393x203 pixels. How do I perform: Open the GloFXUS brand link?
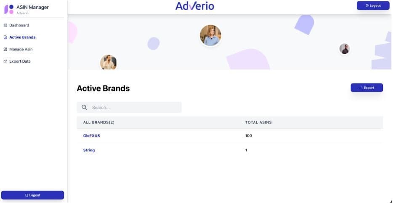point(91,136)
